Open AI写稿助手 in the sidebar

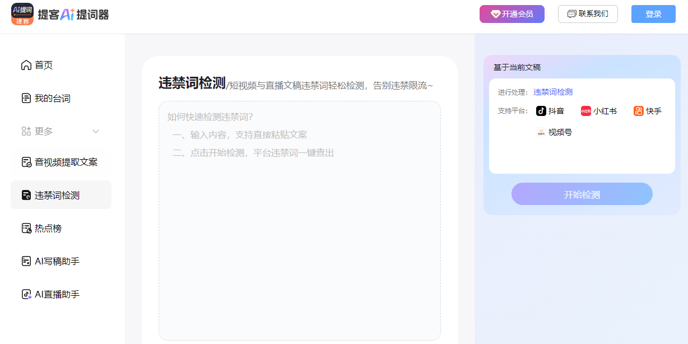pos(57,261)
